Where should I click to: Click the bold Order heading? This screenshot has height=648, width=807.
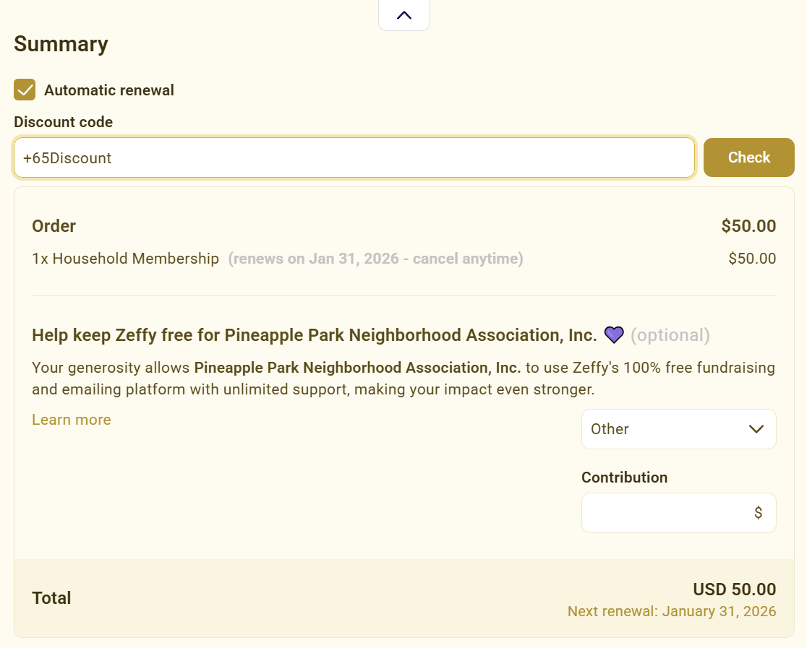coord(54,226)
